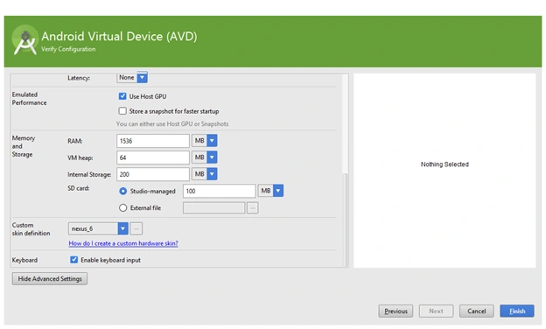Toggle Enable keyboard input checkbox

point(73,260)
